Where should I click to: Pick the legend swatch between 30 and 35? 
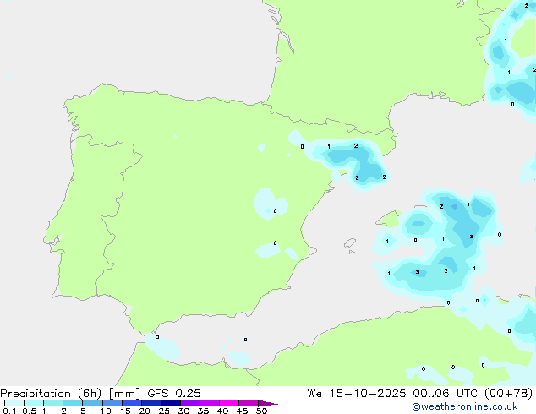point(190,403)
